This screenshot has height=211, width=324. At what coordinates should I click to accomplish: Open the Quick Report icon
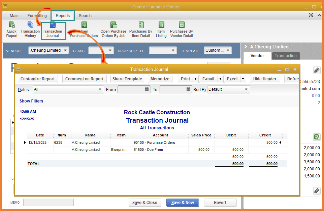pos(12,30)
